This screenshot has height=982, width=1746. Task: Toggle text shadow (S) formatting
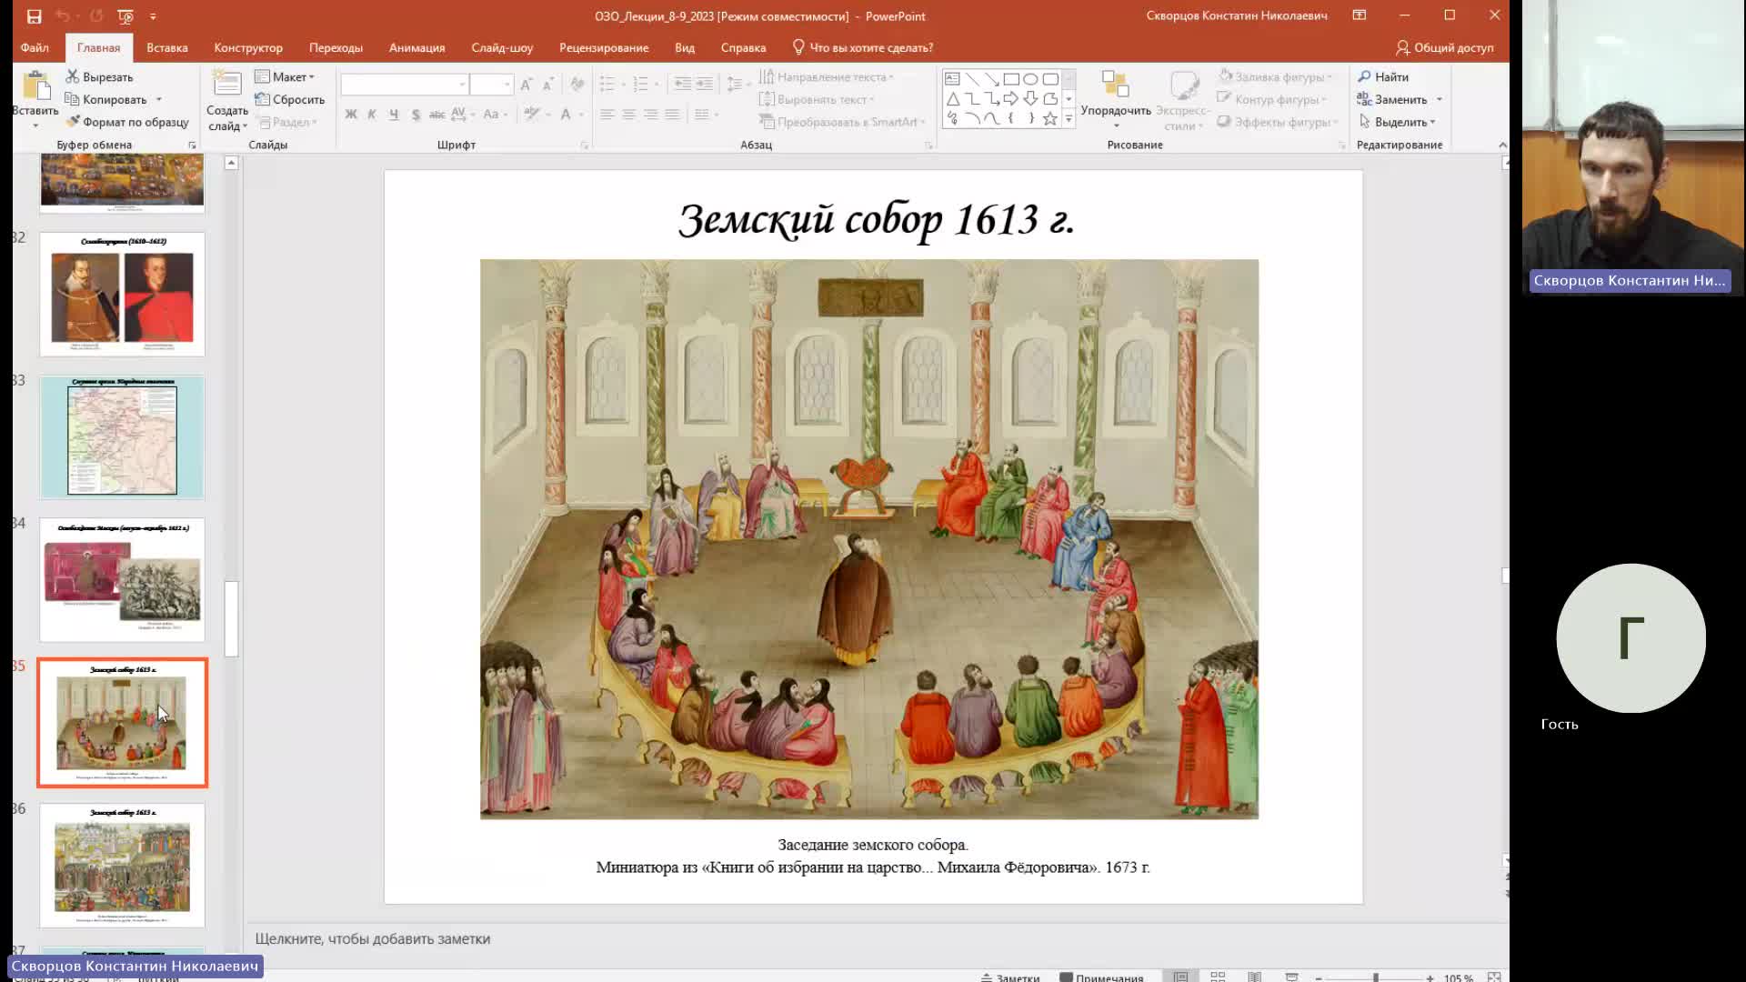[x=416, y=115]
